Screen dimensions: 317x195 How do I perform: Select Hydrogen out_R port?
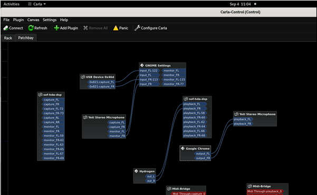(x=150, y=181)
